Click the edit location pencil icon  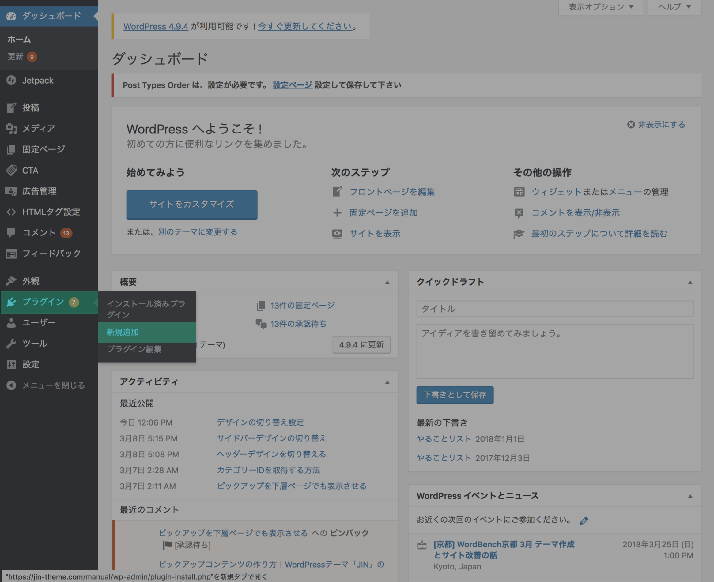[584, 521]
